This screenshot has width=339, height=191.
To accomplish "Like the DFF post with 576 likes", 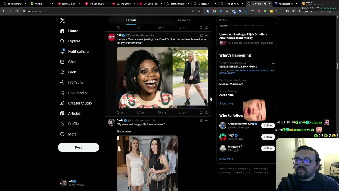I will pyautogui.click(x=159, y=112).
